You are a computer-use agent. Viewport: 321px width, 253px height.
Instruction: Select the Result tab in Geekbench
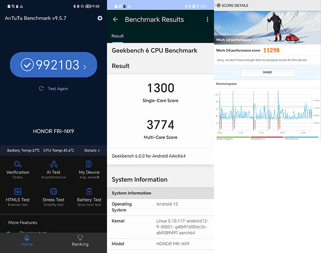click(x=118, y=36)
